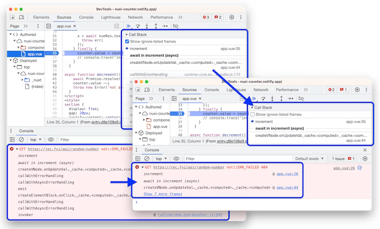Show console sidebar in back window
The width and height of the screenshot is (380, 229).
(x=12, y=140)
